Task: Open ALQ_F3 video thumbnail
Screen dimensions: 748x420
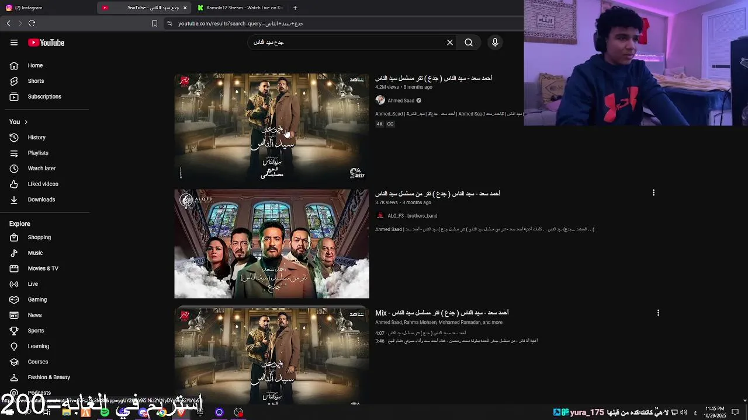Action: tap(272, 244)
